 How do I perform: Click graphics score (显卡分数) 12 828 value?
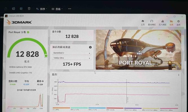(x=72, y=36)
